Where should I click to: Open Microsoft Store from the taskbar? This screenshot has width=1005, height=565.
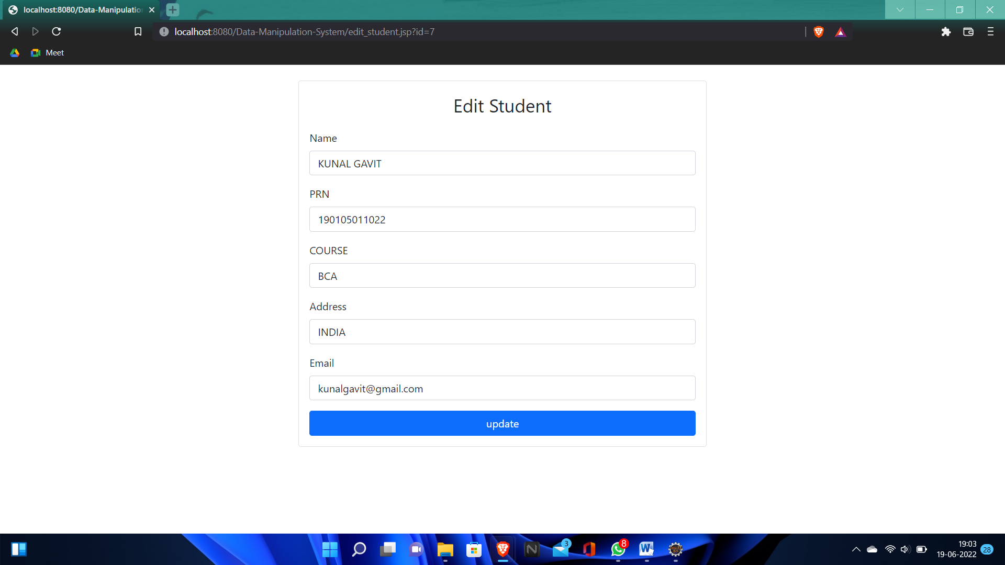[x=474, y=549]
